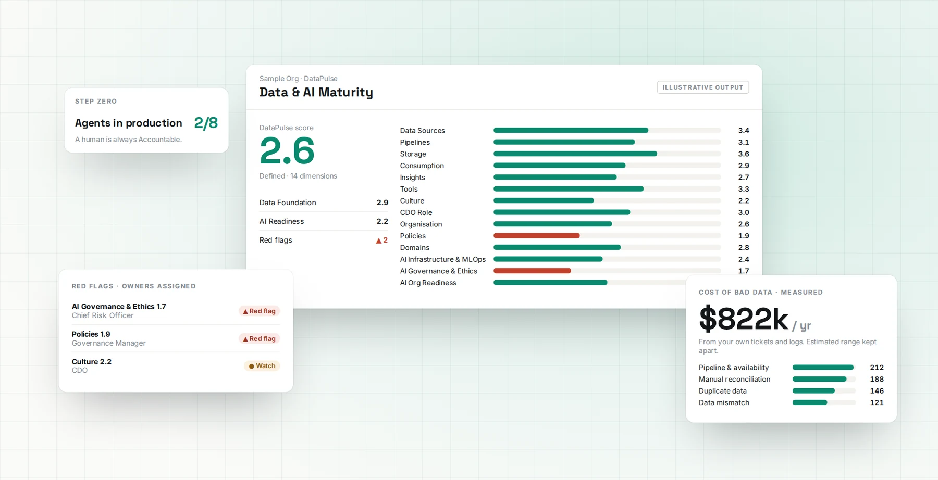Click the 2.6 DataPulse score value

(287, 150)
